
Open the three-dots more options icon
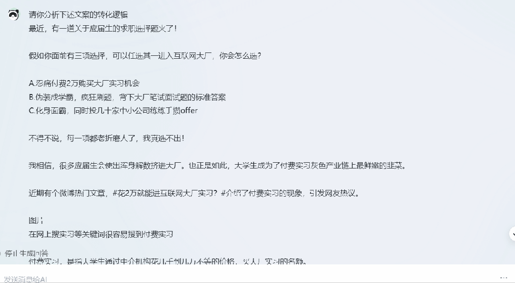504,277
